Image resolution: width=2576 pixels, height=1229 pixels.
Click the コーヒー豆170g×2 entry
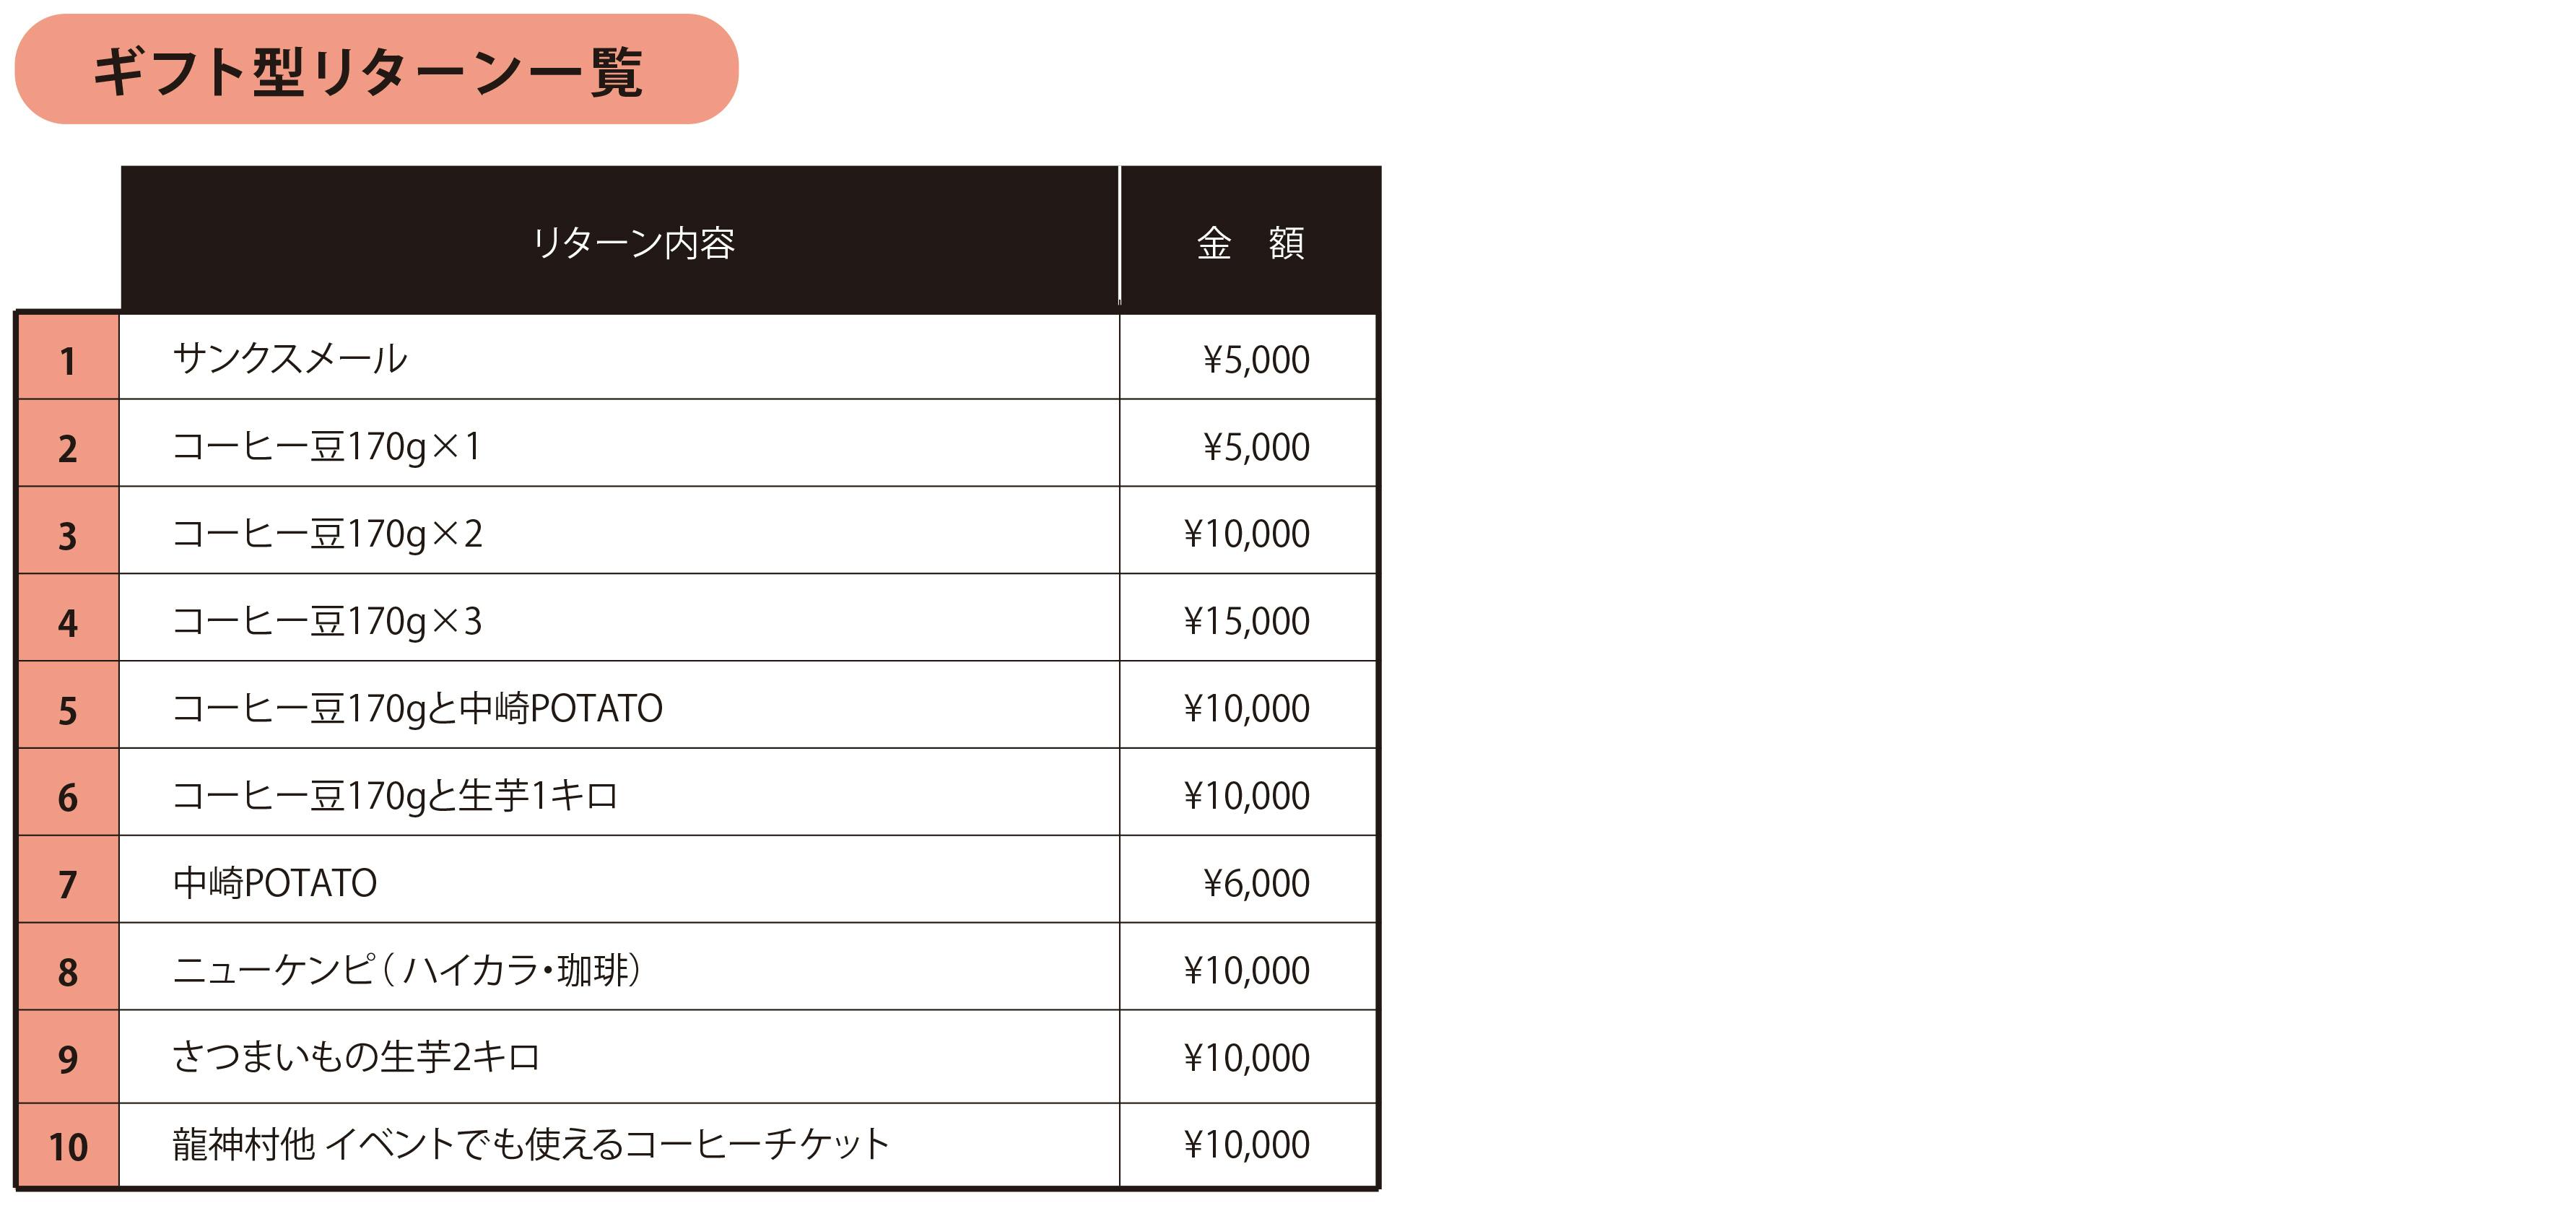point(327,533)
